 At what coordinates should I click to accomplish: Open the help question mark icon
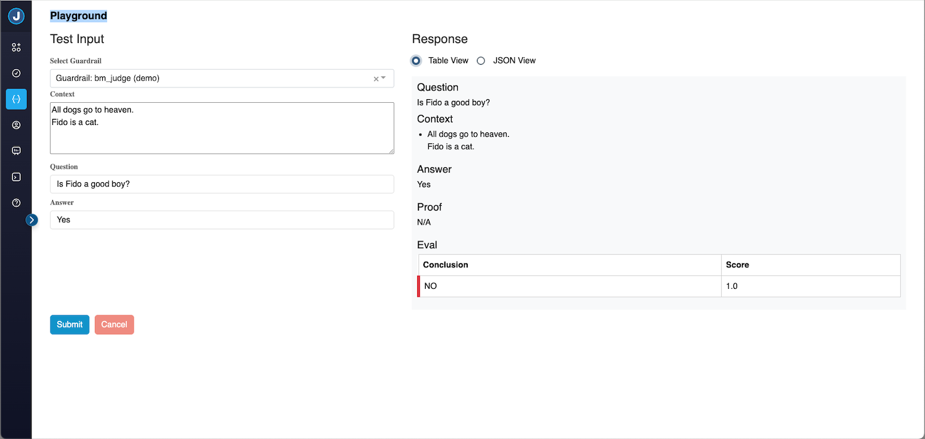coord(16,203)
